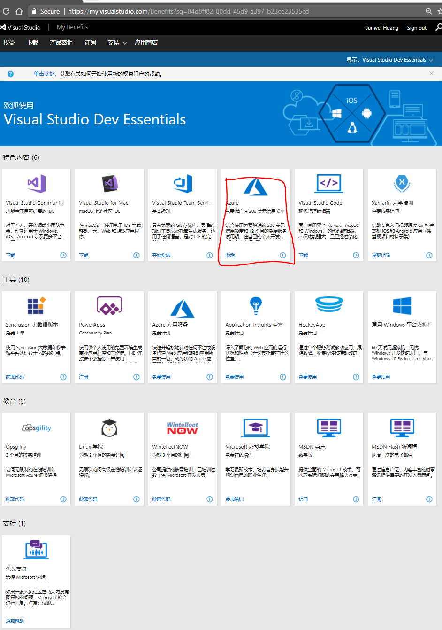Click Sign out in the top bar
The height and width of the screenshot is (630, 442).
point(417,28)
